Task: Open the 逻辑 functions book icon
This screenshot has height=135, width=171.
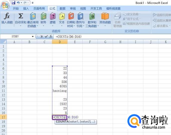Action: [x=53, y=16]
